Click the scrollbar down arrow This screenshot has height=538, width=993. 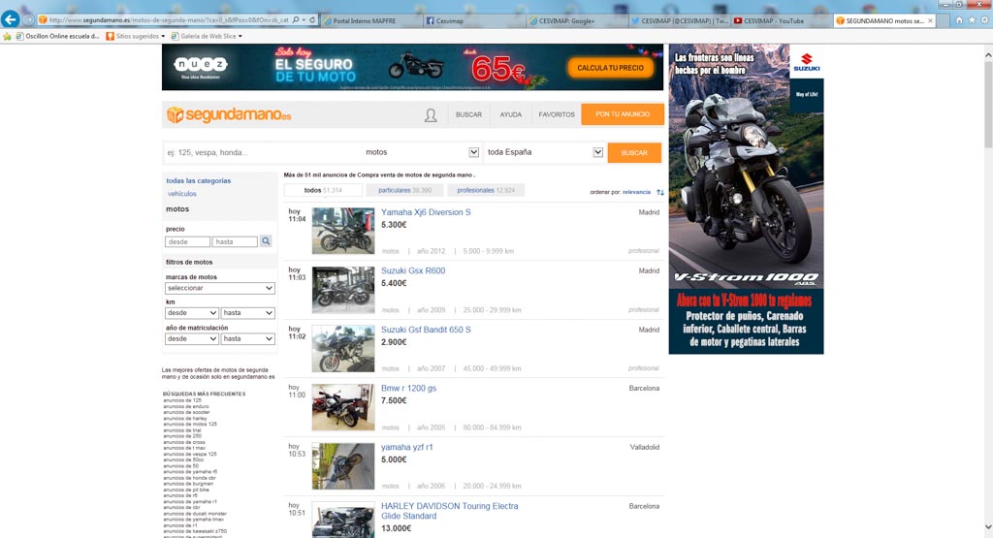click(x=988, y=528)
